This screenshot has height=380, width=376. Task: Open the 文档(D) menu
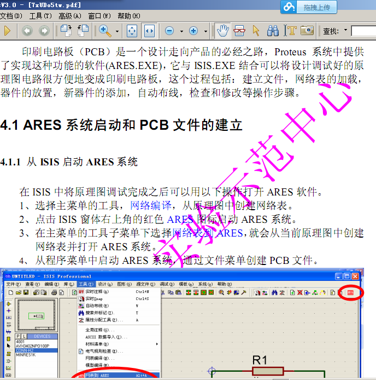11,16
